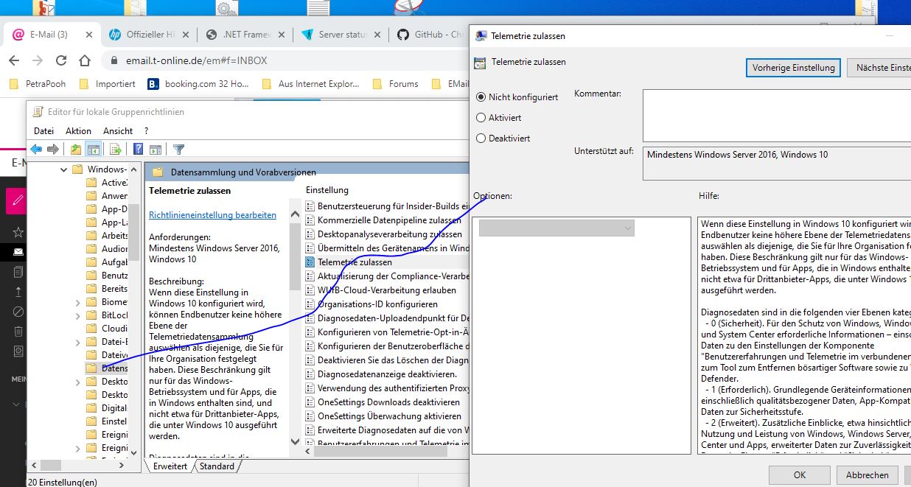Expand the Datei-E tree folder
The image size is (911, 487).
[78, 342]
